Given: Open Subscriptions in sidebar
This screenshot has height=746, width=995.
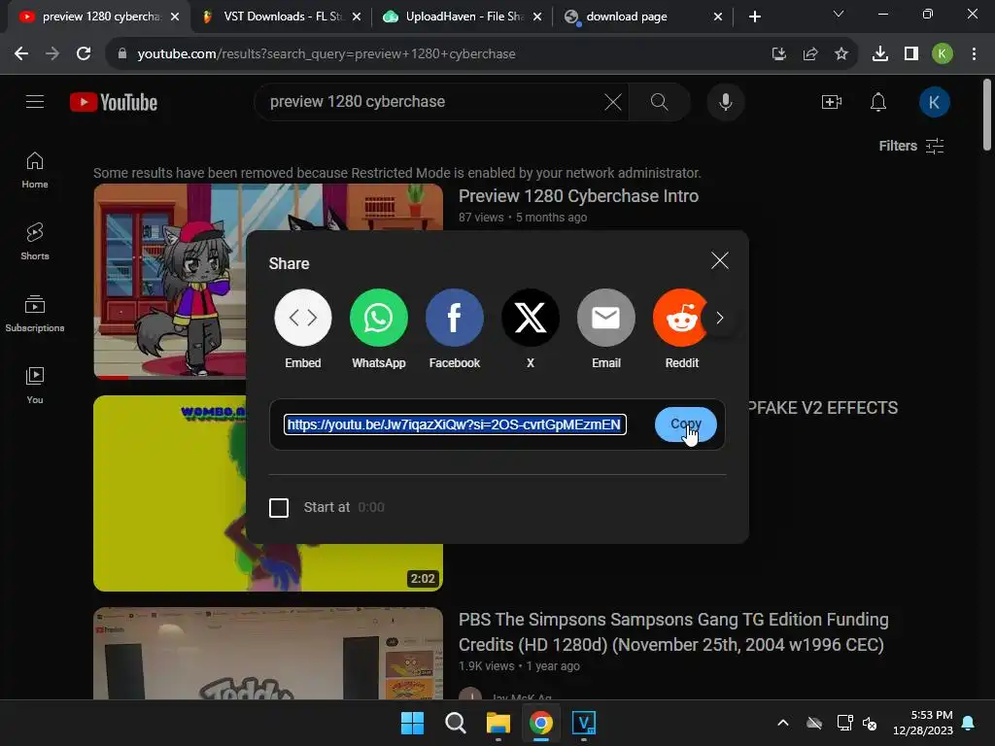Looking at the screenshot, I should 35,314.
